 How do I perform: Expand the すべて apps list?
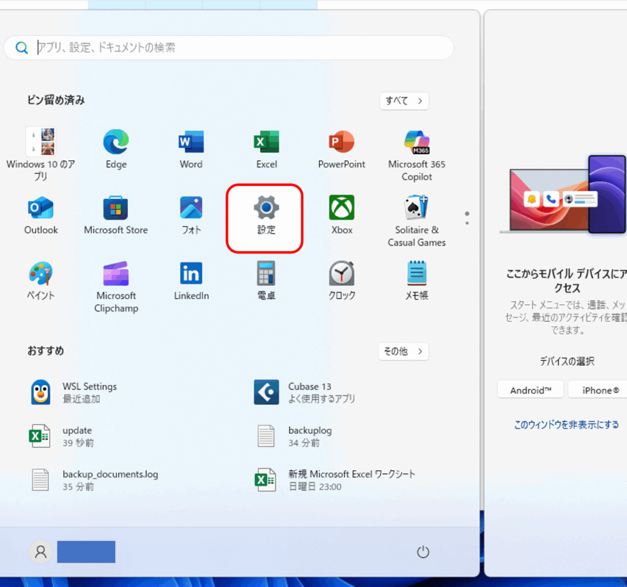pyautogui.click(x=404, y=101)
